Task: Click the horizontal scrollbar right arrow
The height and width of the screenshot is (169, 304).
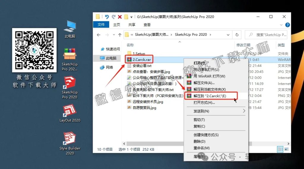Action: pos(288,144)
